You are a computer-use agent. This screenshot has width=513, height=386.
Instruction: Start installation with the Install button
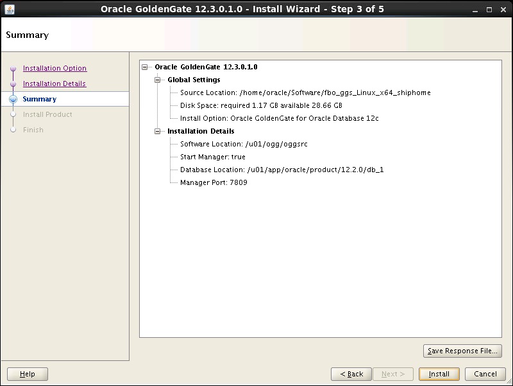[439, 374]
